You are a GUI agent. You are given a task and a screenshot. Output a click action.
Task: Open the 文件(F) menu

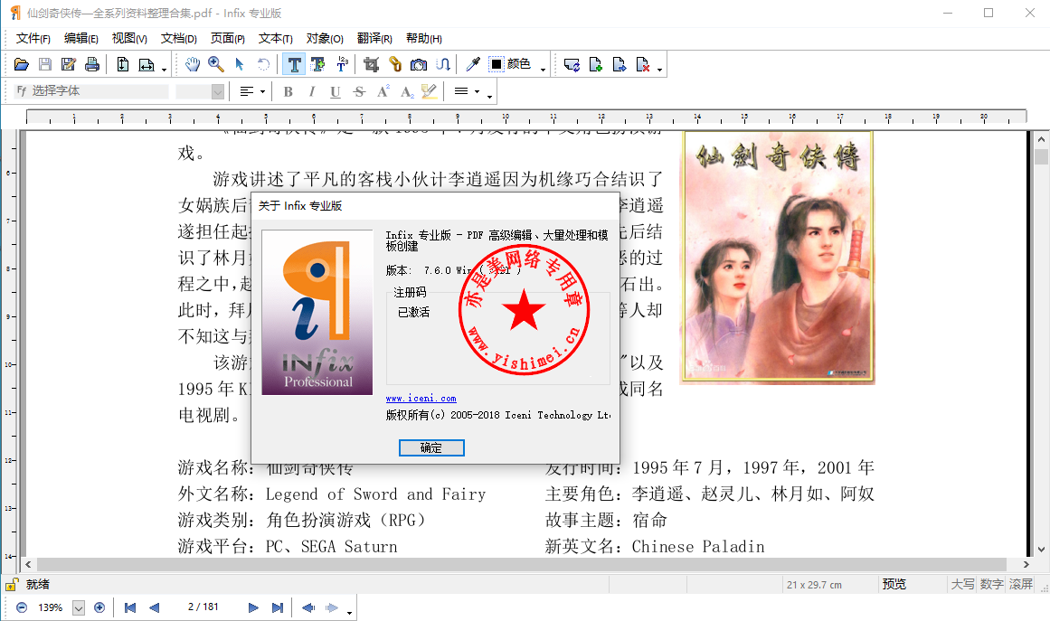[x=33, y=39]
